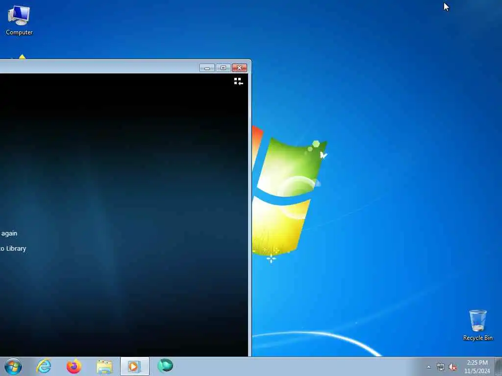
Task: Click the network tray icon
Action: [441, 367]
